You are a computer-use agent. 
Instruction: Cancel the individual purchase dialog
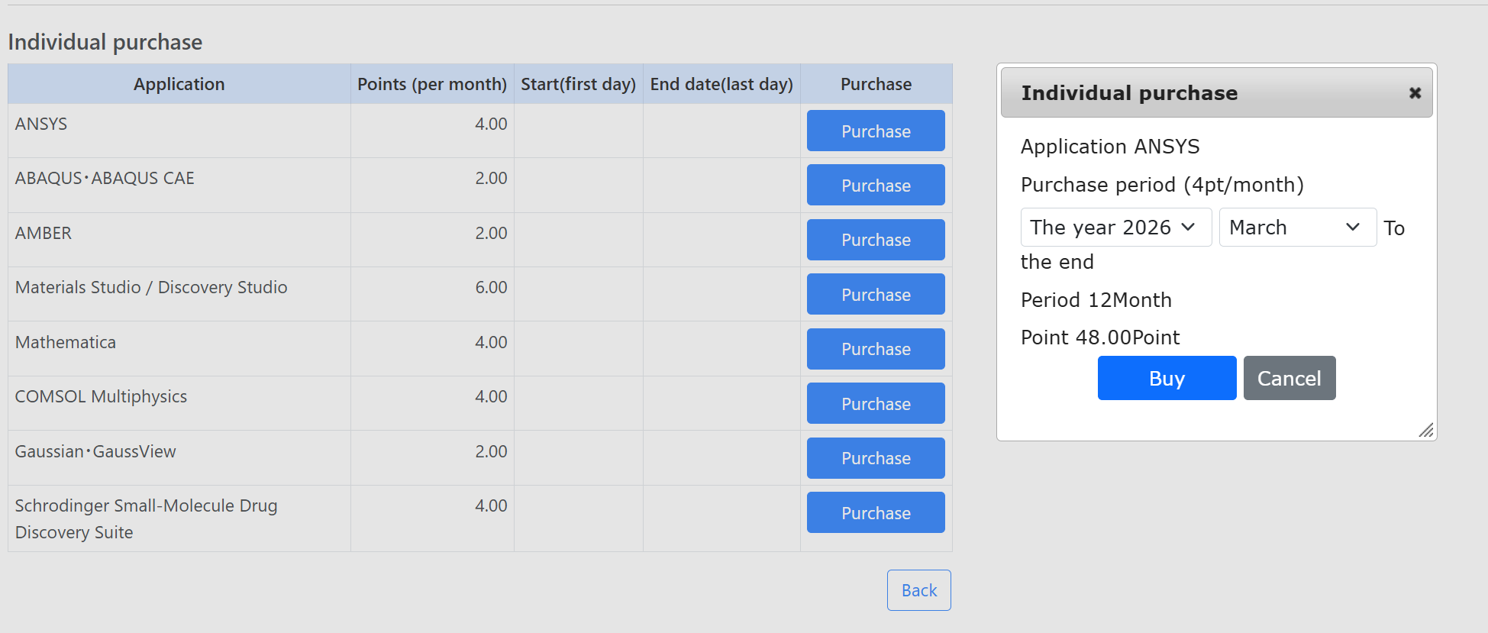1289,378
